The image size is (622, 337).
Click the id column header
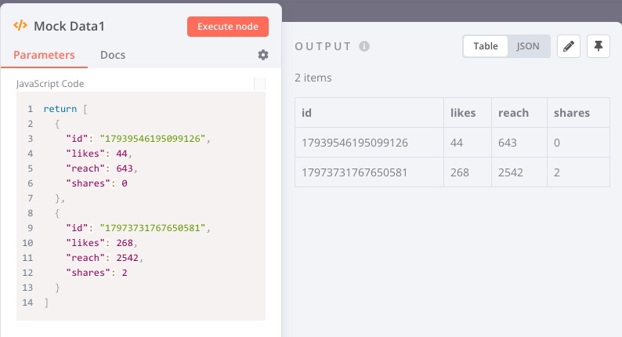click(369, 113)
